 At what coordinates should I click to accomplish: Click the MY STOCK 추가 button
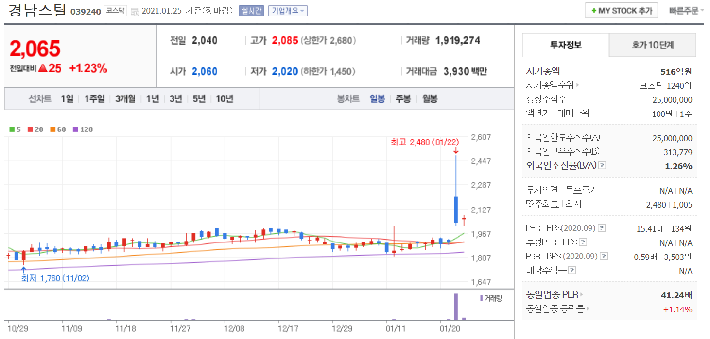[621, 11]
